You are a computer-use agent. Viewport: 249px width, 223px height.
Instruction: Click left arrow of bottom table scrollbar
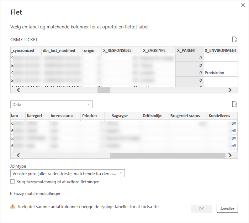click(x=18, y=155)
